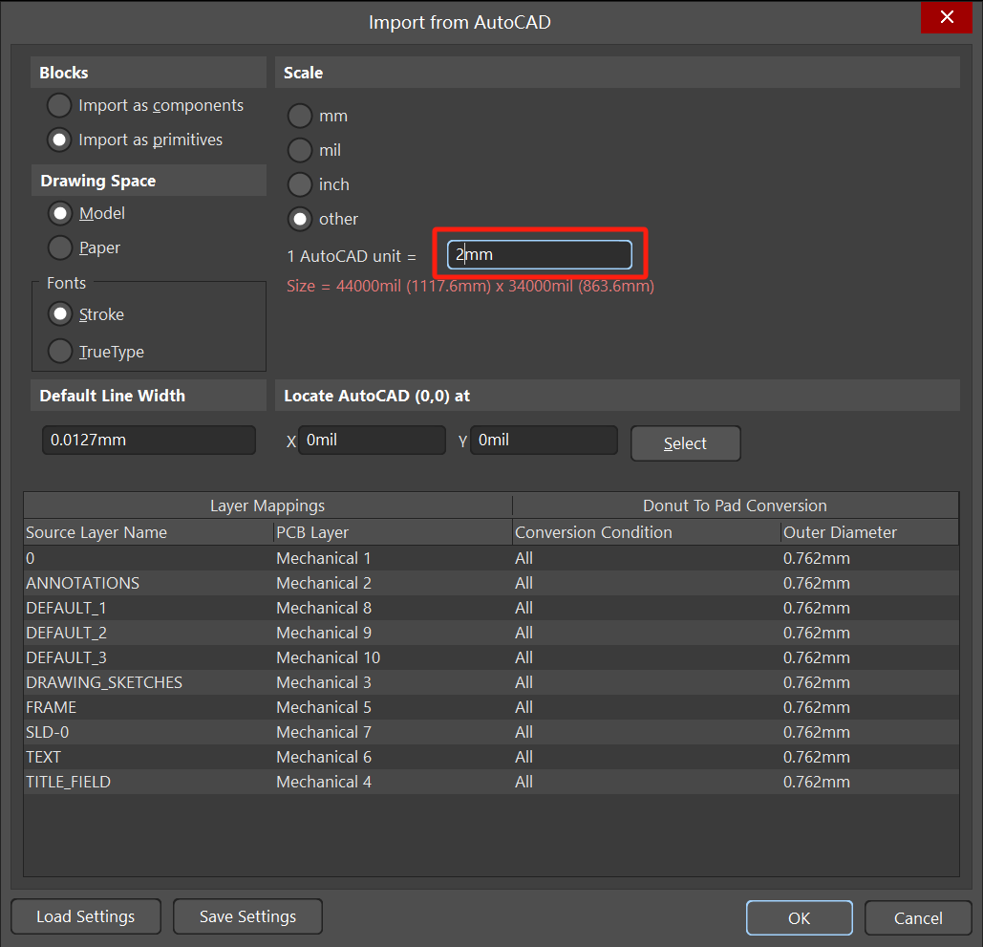Click the Y coordinate input field
The image size is (983, 947).
pyautogui.click(x=544, y=441)
